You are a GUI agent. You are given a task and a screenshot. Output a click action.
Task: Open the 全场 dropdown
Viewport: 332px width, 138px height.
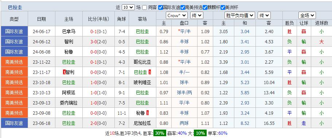coord(307,15)
